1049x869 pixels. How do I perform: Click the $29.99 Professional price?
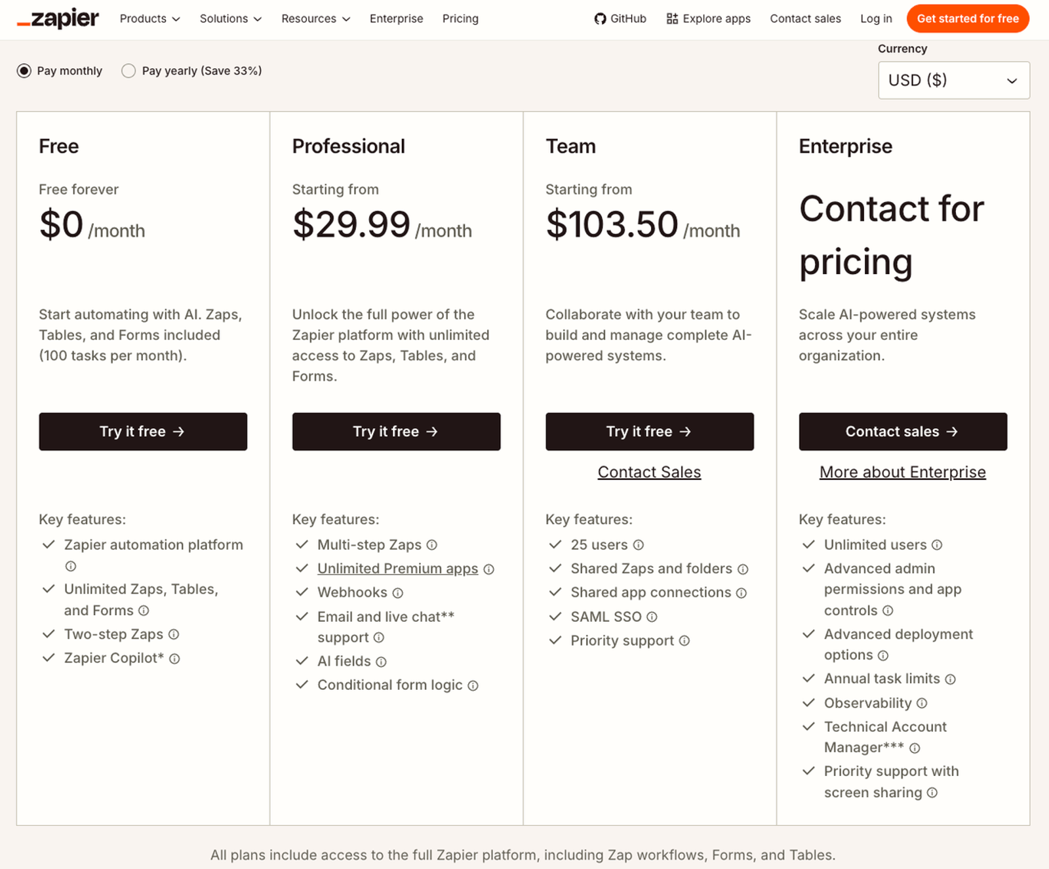click(x=351, y=224)
